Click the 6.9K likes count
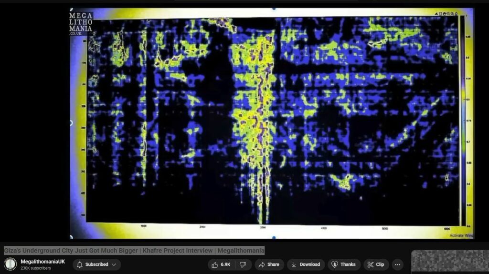This screenshot has width=489, height=274. 226,264
